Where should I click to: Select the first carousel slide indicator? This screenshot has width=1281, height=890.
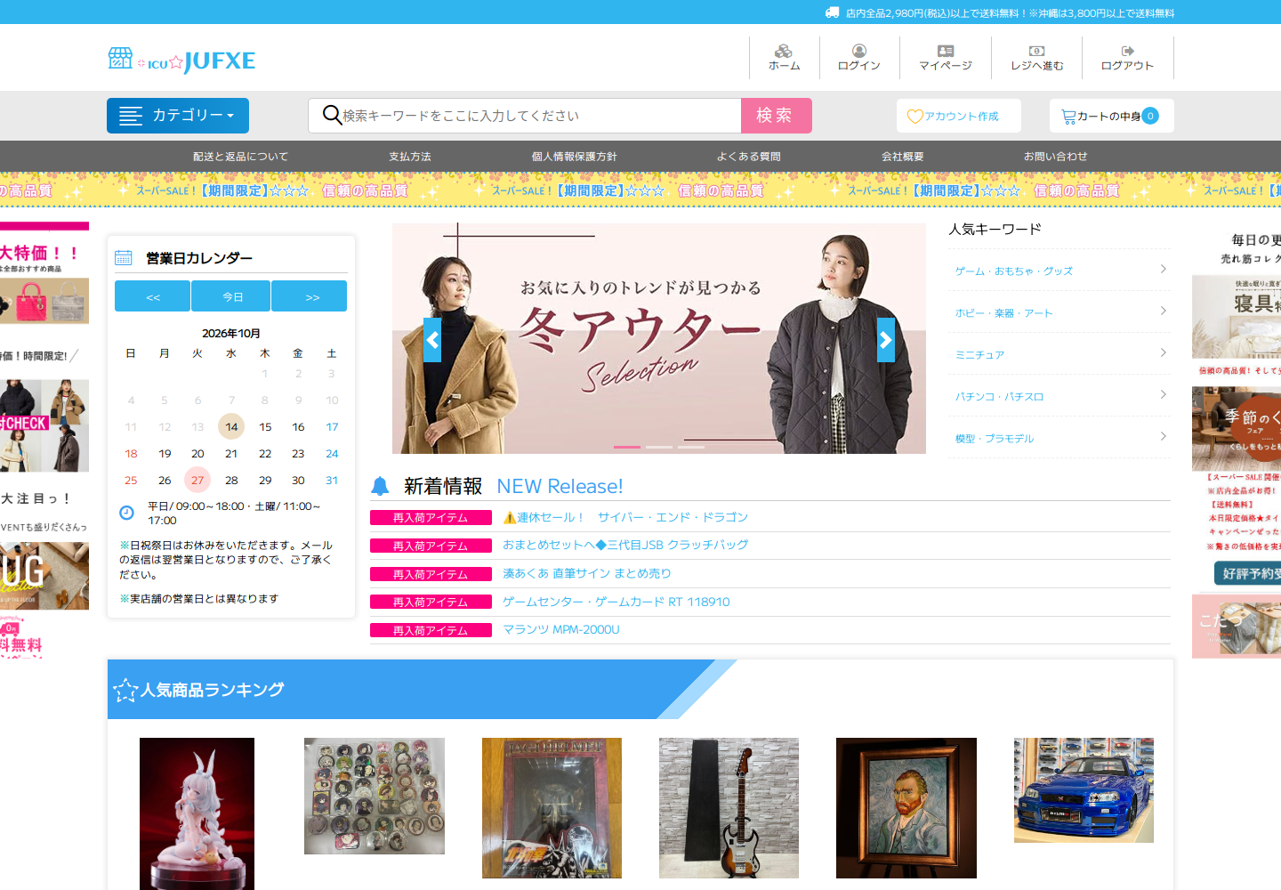click(627, 447)
